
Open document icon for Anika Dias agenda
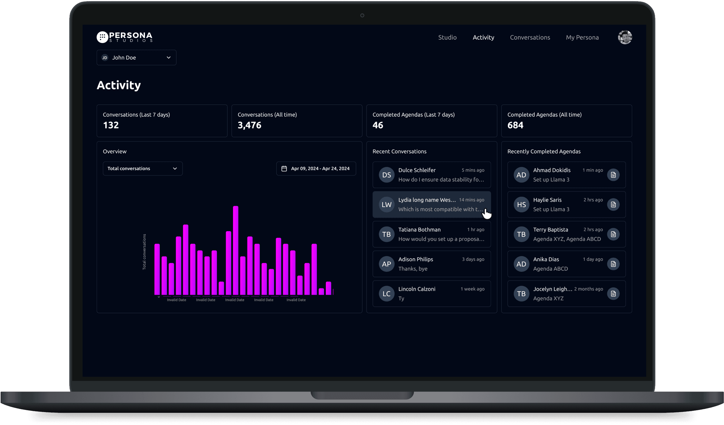pyautogui.click(x=613, y=264)
